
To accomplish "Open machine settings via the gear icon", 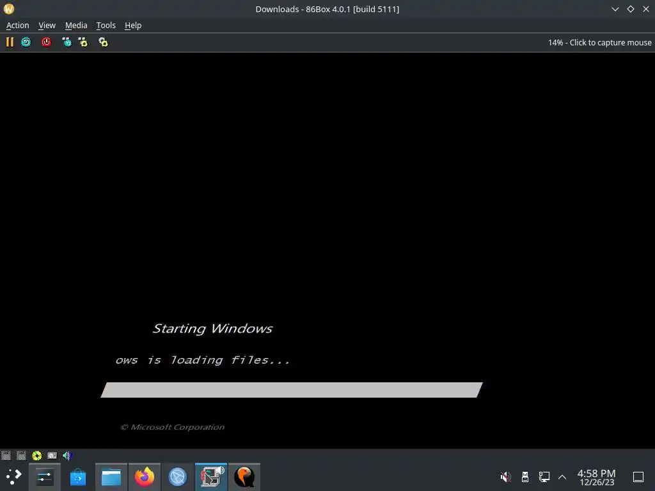I will pyautogui.click(x=103, y=42).
